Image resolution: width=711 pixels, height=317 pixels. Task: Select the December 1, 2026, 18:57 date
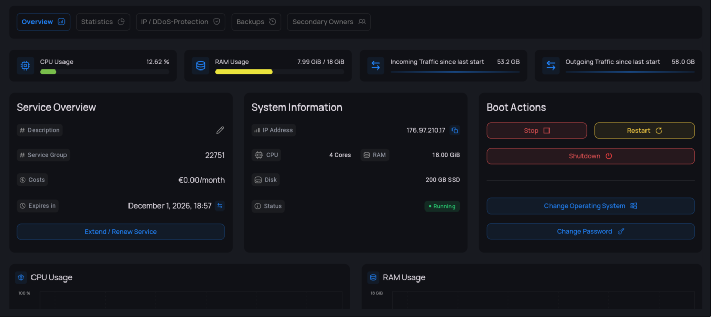click(x=170, y=206)
